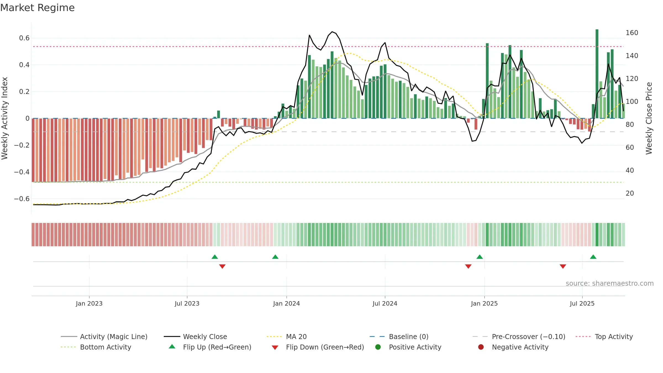Click the Jan 2024 axis label
The width and height of the screenshot is (663, 373).
[286, 303]
